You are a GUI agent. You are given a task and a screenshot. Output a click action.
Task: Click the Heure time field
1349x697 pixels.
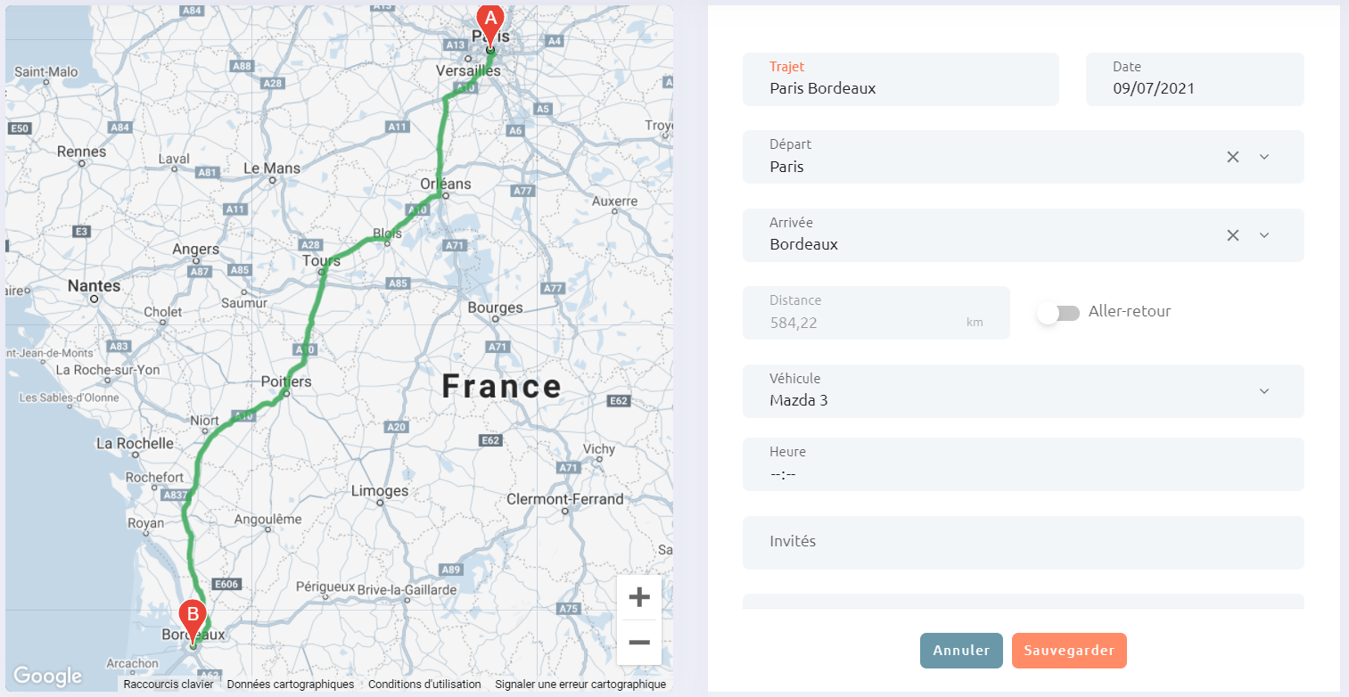pyautogui.click(x=1023, y=473)
